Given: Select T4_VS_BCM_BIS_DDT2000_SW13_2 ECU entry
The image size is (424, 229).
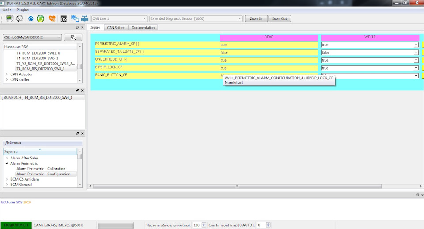Looking at the screenshot, I should click(x=45, y=64).
